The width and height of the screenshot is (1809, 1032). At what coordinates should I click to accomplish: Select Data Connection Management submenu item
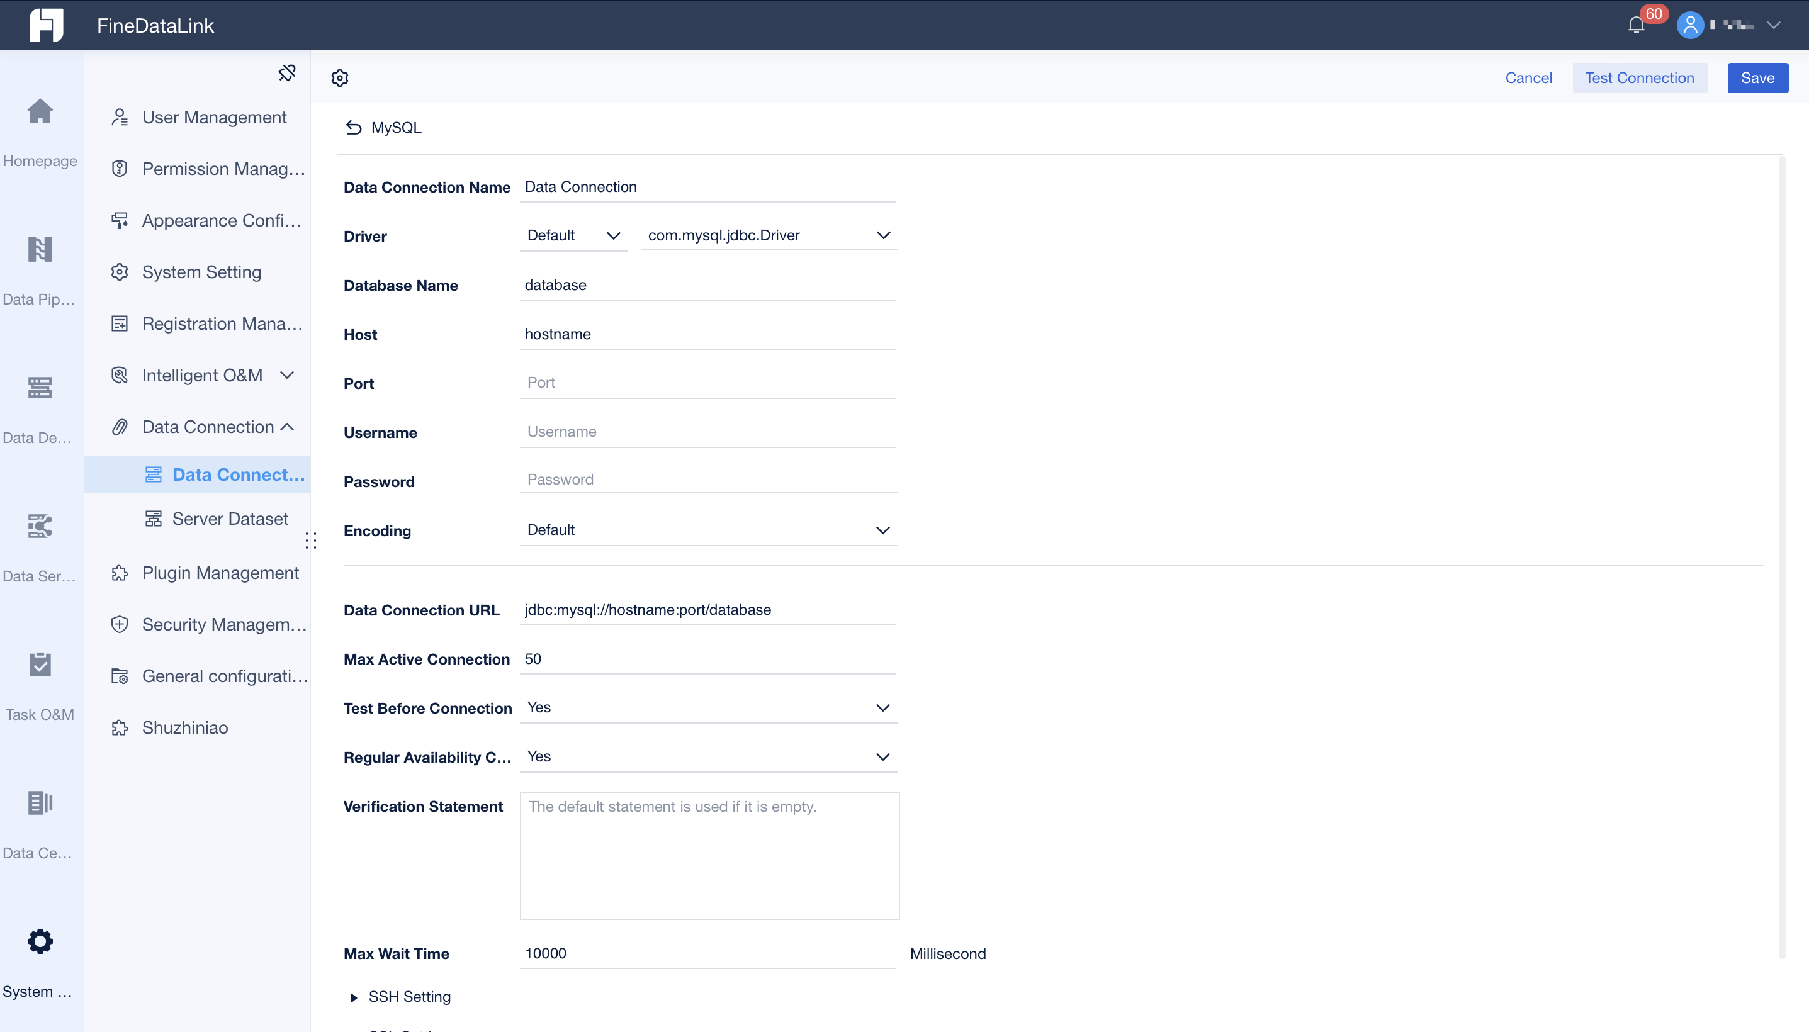coord(197,474)
